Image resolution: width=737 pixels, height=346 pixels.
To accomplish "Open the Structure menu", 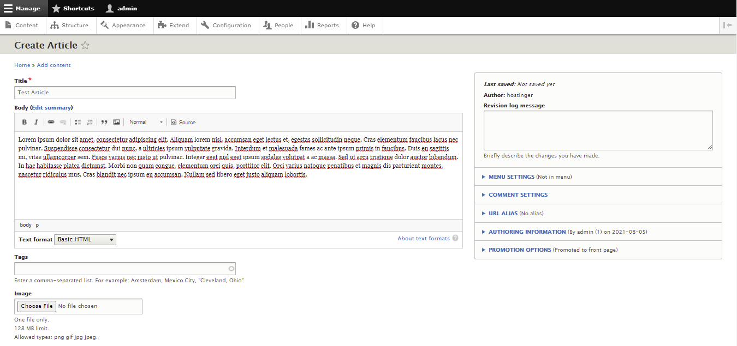I will [x=69, y=26].
